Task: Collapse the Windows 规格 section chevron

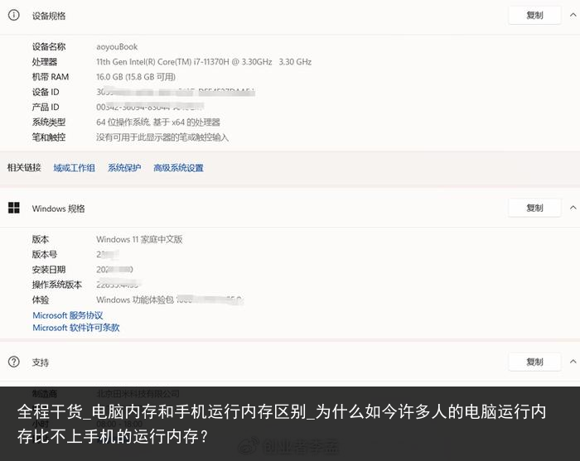Action: point(573,208)
